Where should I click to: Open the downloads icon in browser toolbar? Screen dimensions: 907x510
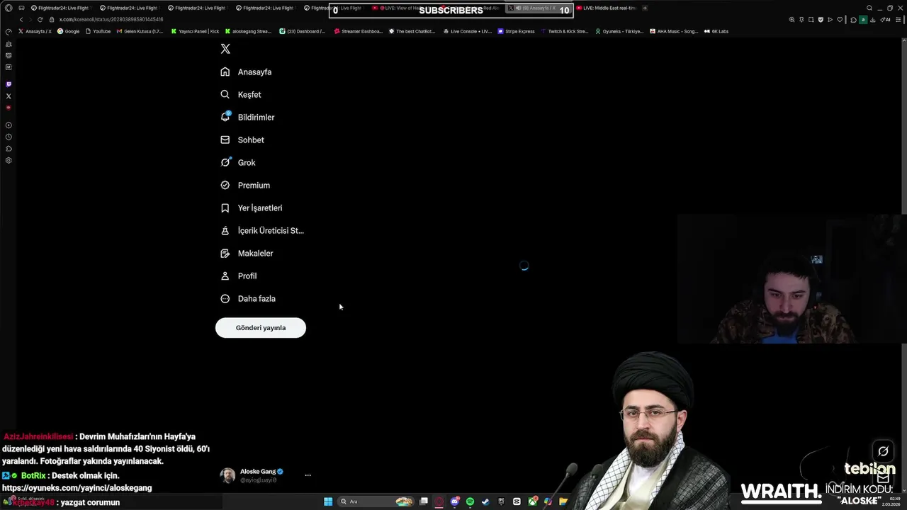[x=872, y=20]
